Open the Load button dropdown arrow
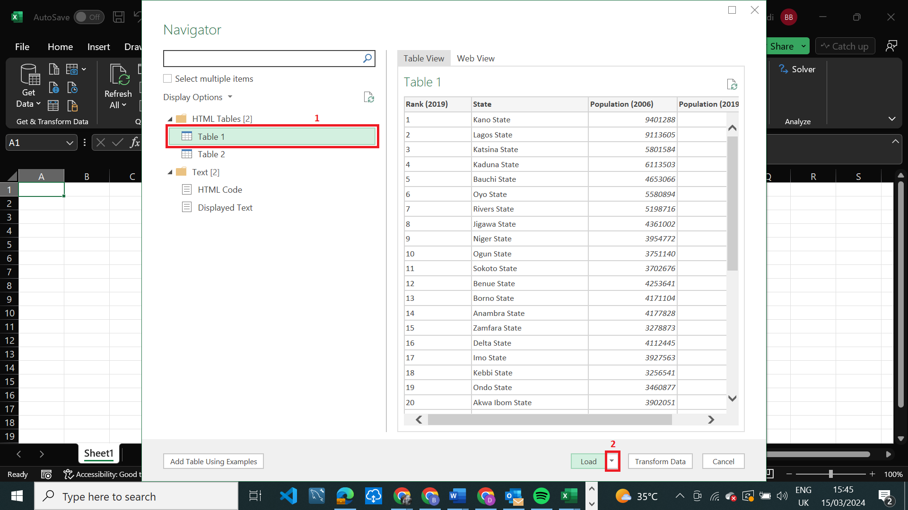 612,461
